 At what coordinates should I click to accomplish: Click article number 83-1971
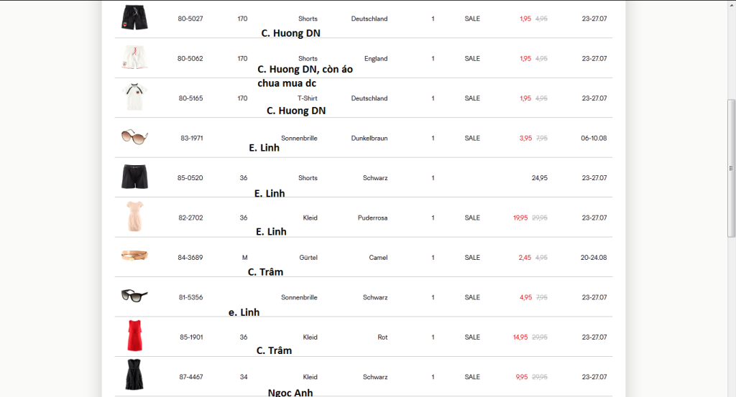(x=192, y=138)
